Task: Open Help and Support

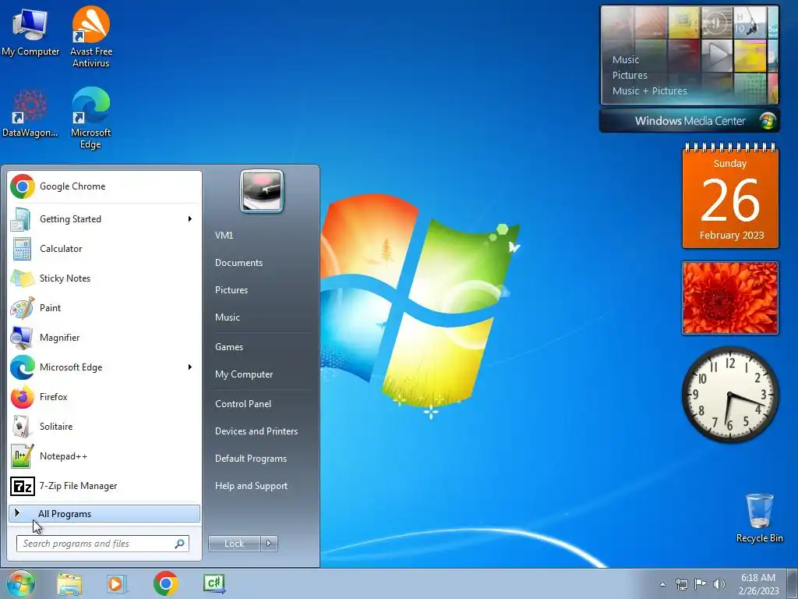Action: (252, 486)
